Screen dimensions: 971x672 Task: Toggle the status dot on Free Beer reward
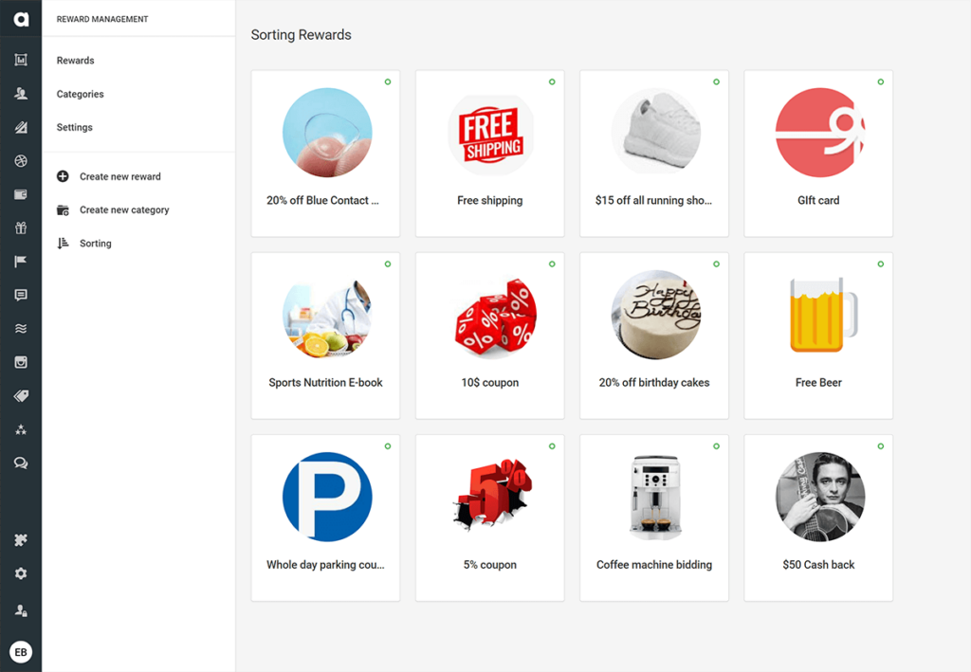click(880, 264)
